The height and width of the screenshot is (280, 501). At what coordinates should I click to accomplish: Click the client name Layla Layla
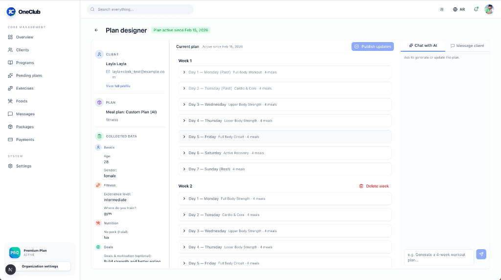pyautogui.click(x=116, y=64)
